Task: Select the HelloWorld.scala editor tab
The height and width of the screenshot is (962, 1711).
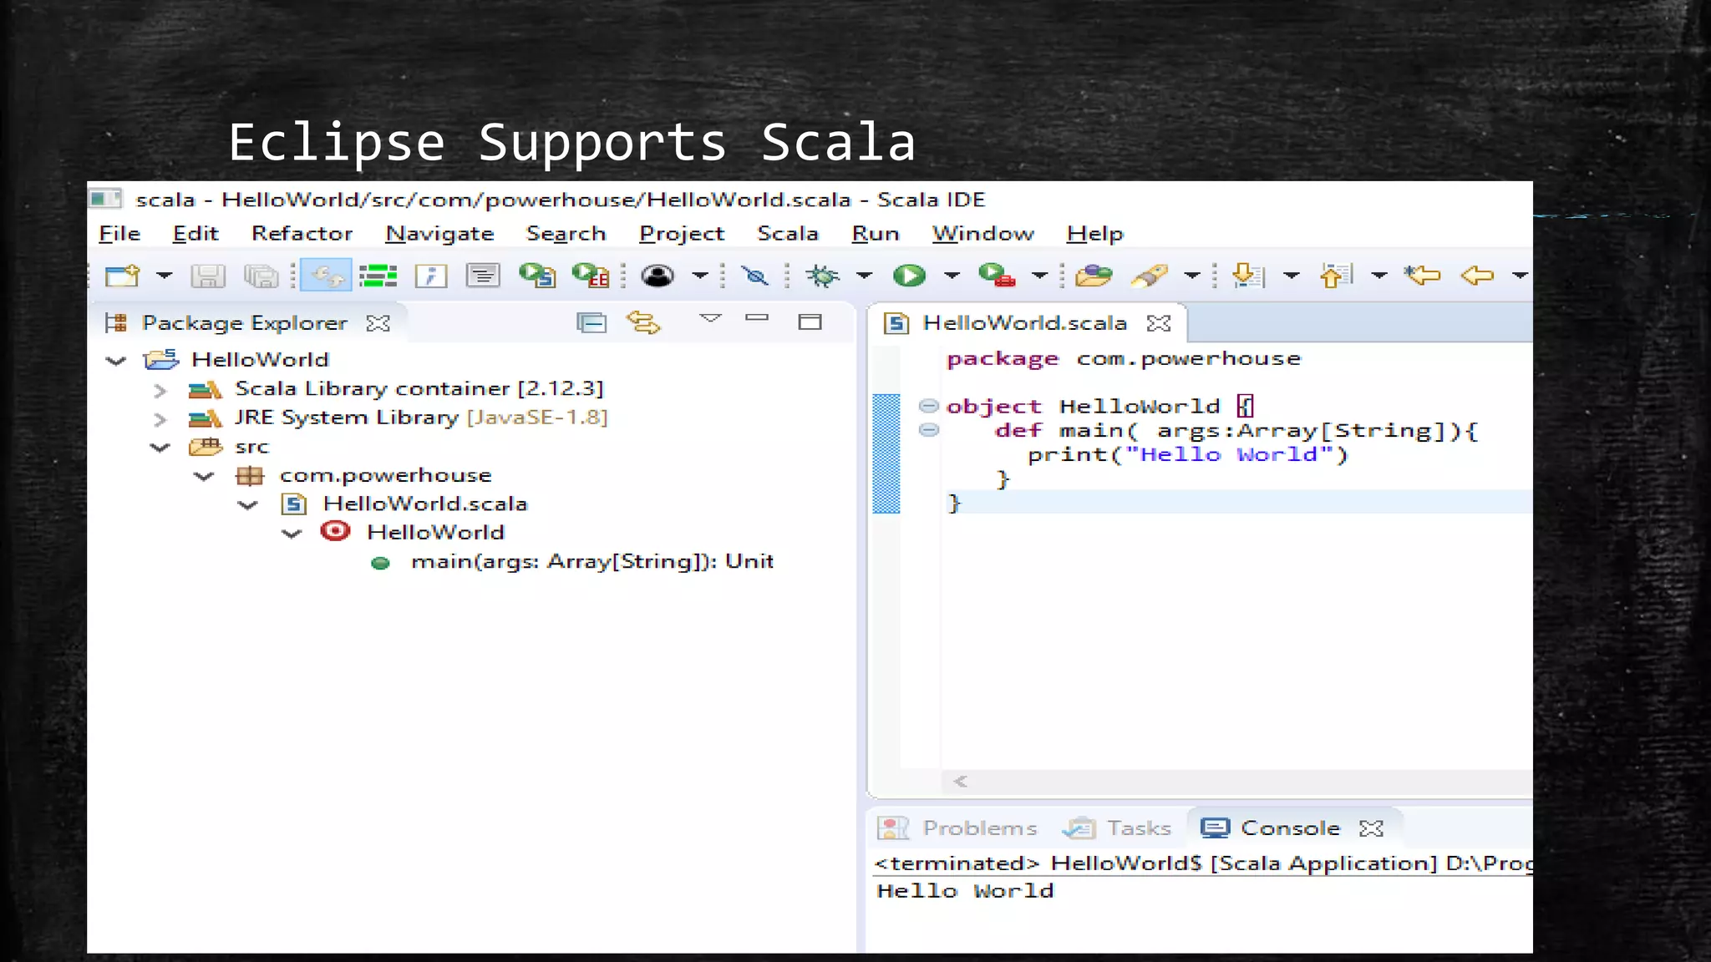Action: pyautogui.click(x=1024, y=322)
